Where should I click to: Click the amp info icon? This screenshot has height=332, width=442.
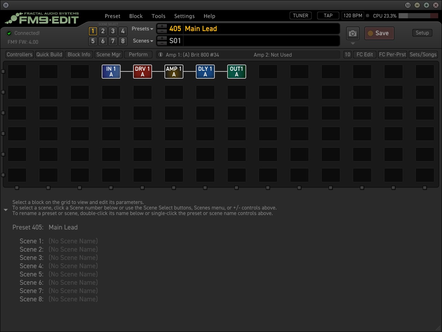[160, 55]
